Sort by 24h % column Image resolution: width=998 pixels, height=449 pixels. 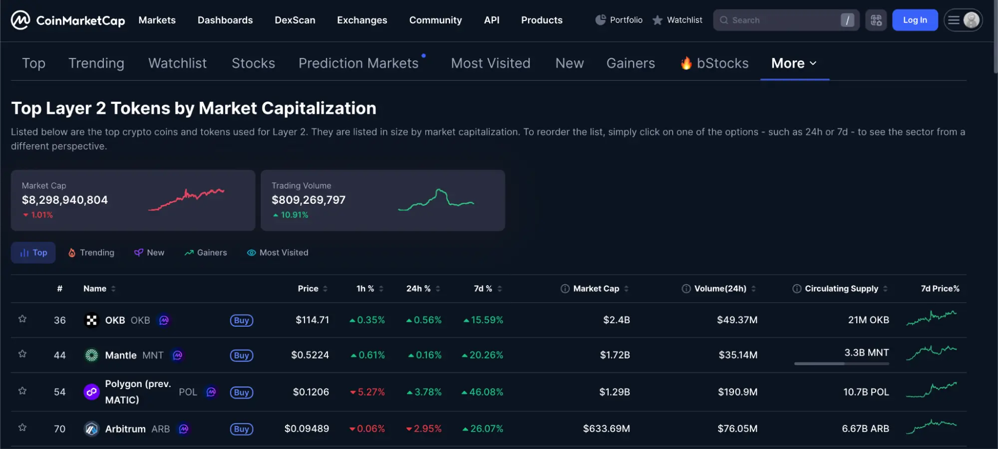423,289
